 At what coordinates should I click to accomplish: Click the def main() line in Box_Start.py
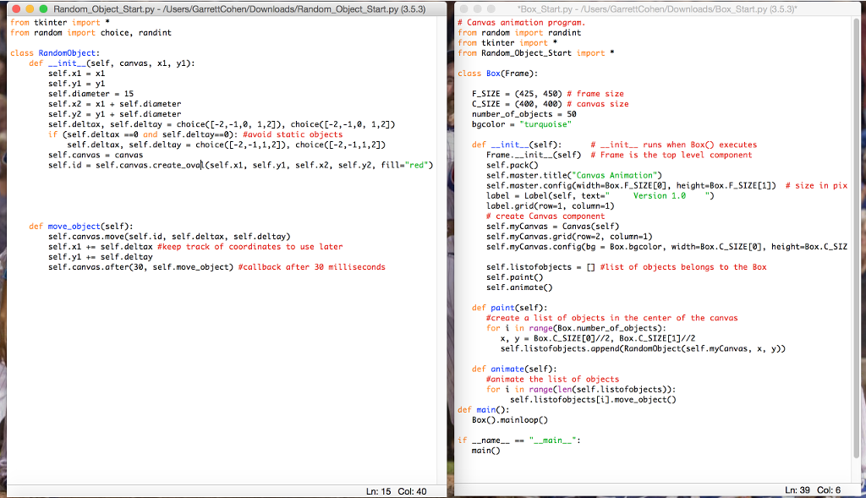(x=482, y=409)
